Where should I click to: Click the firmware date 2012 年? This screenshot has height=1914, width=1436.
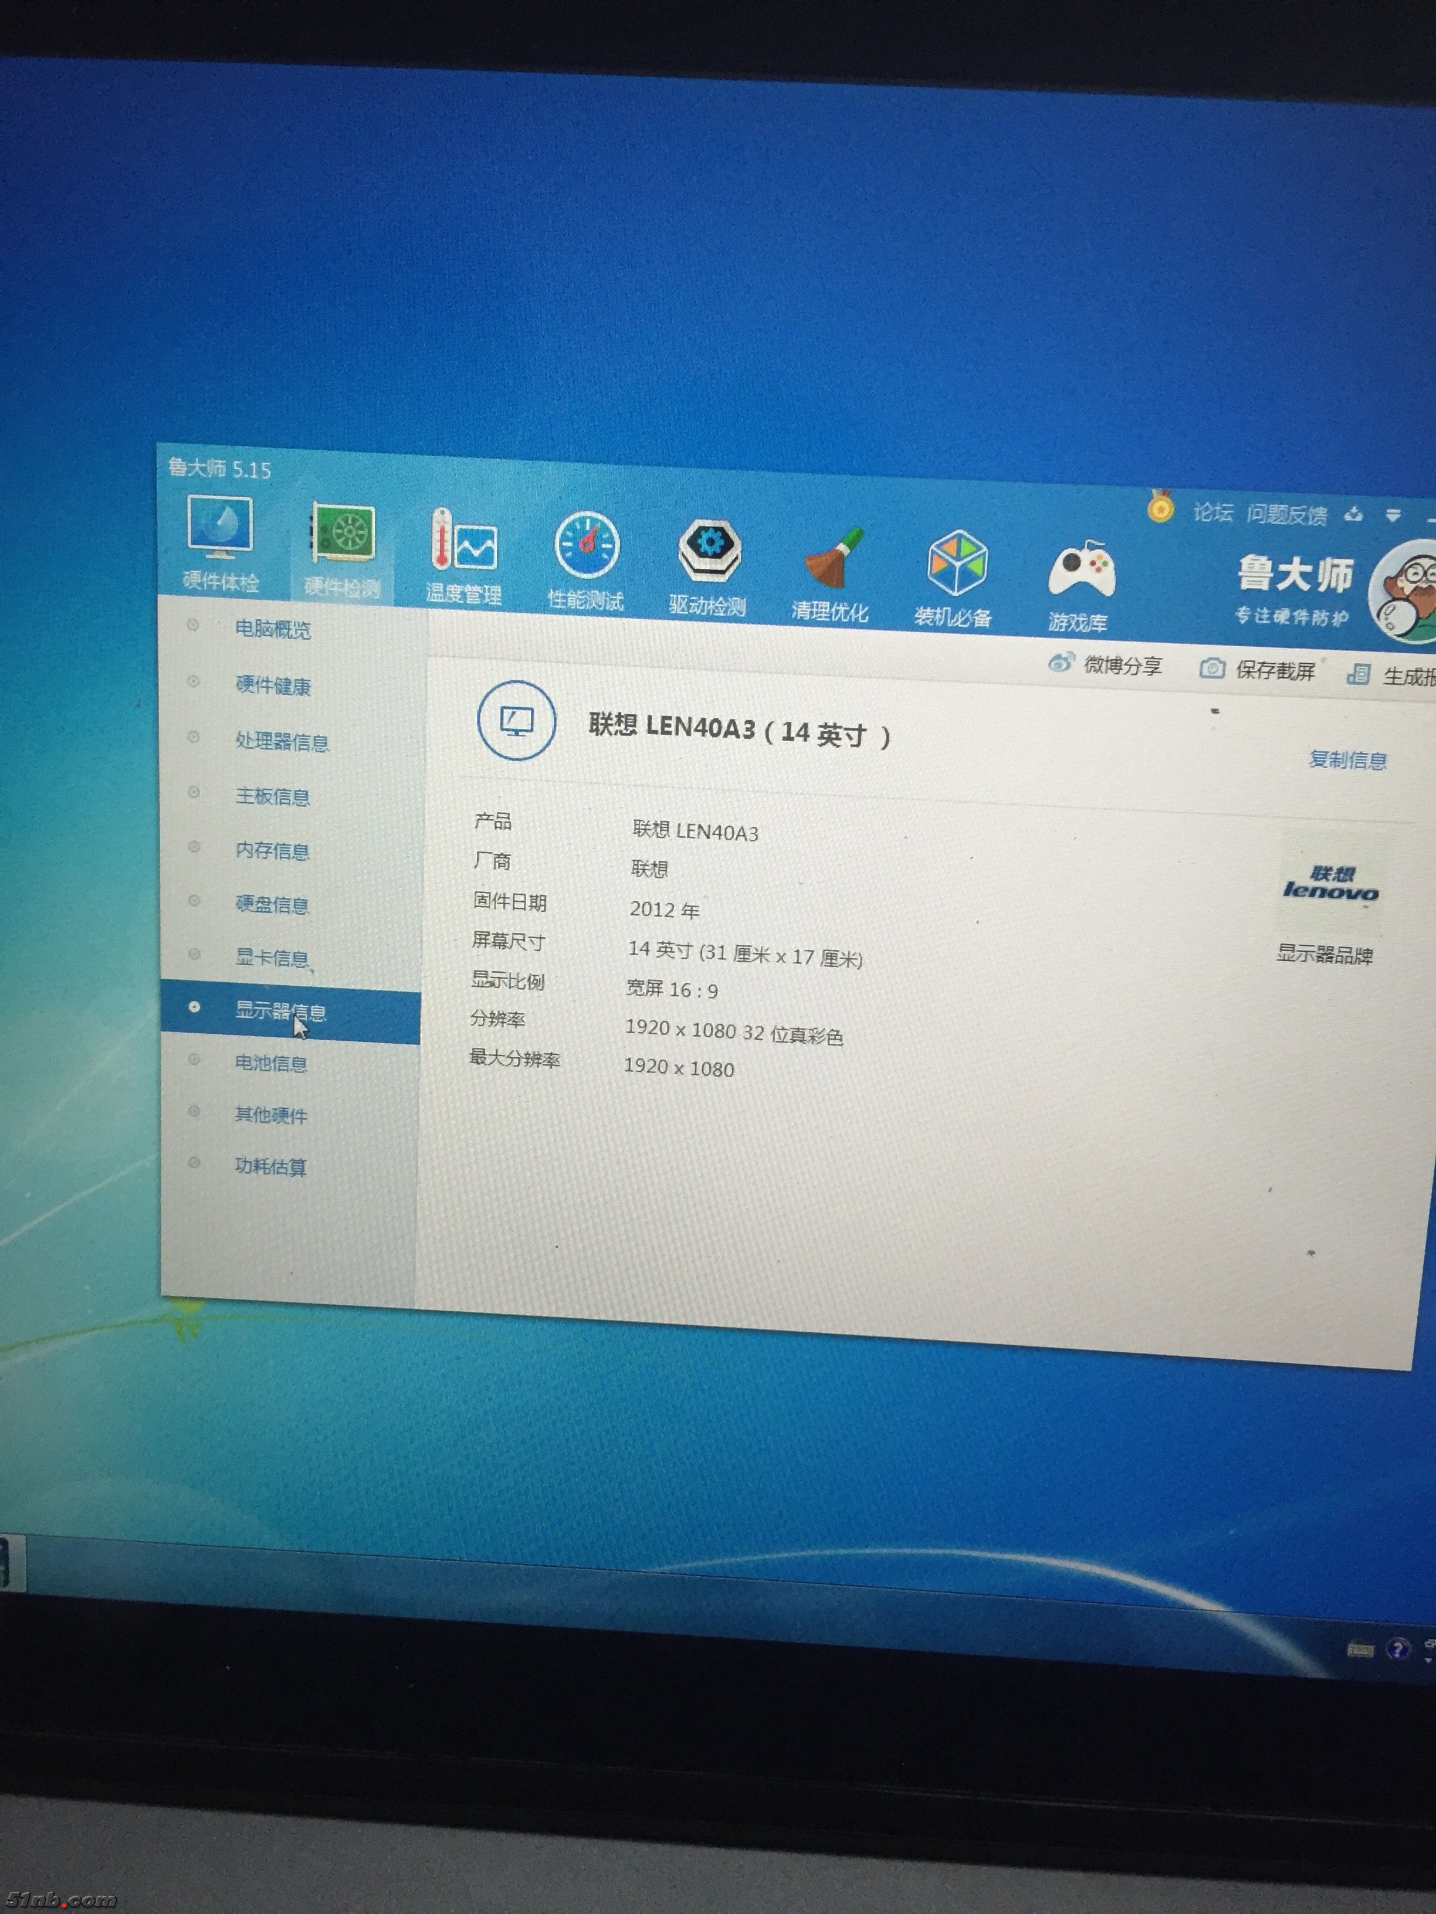665,910
